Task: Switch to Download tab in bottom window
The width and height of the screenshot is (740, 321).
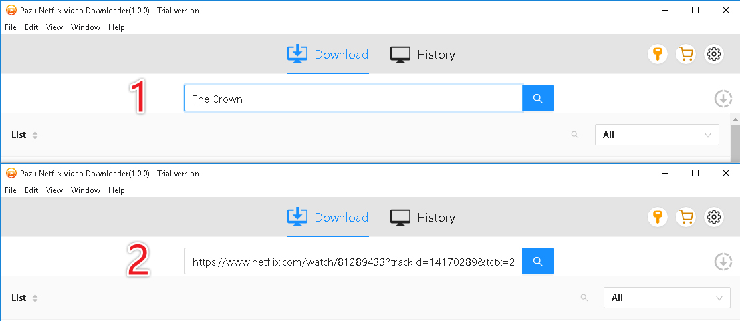Action: (328, 218)
